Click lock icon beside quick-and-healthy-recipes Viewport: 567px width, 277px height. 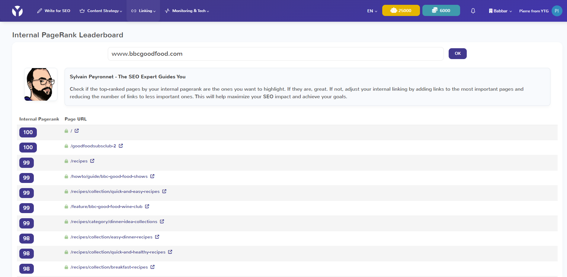[x=66, y=252]
